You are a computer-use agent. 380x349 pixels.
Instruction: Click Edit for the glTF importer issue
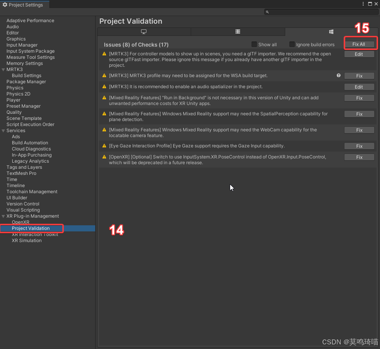point(359,54)
